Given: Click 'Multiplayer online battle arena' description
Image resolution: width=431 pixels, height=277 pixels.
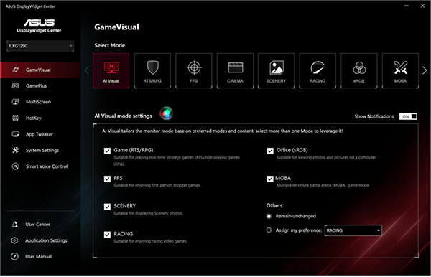Looking at the screenshot, I should (x=323, y=185).
